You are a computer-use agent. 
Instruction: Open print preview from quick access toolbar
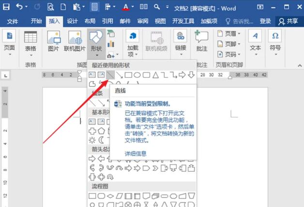coord(50,7)
